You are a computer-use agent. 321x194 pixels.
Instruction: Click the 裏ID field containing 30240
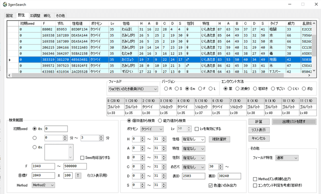(229, 176)
